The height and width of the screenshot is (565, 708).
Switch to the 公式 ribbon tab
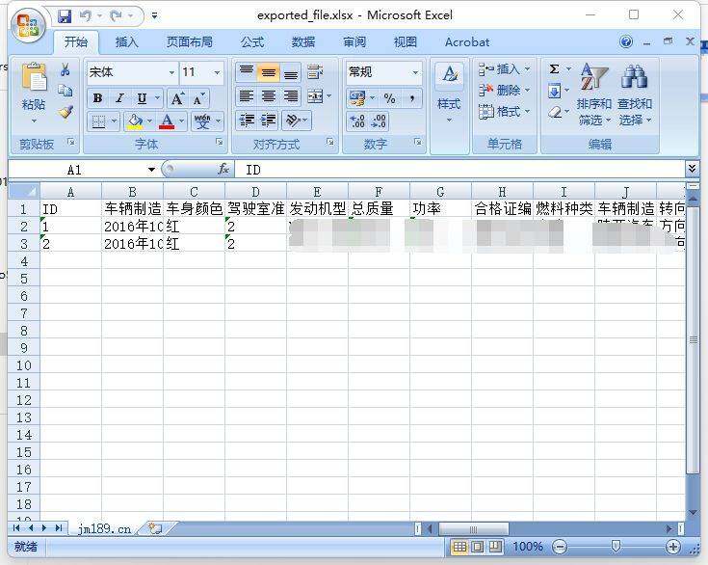[252, 42]
